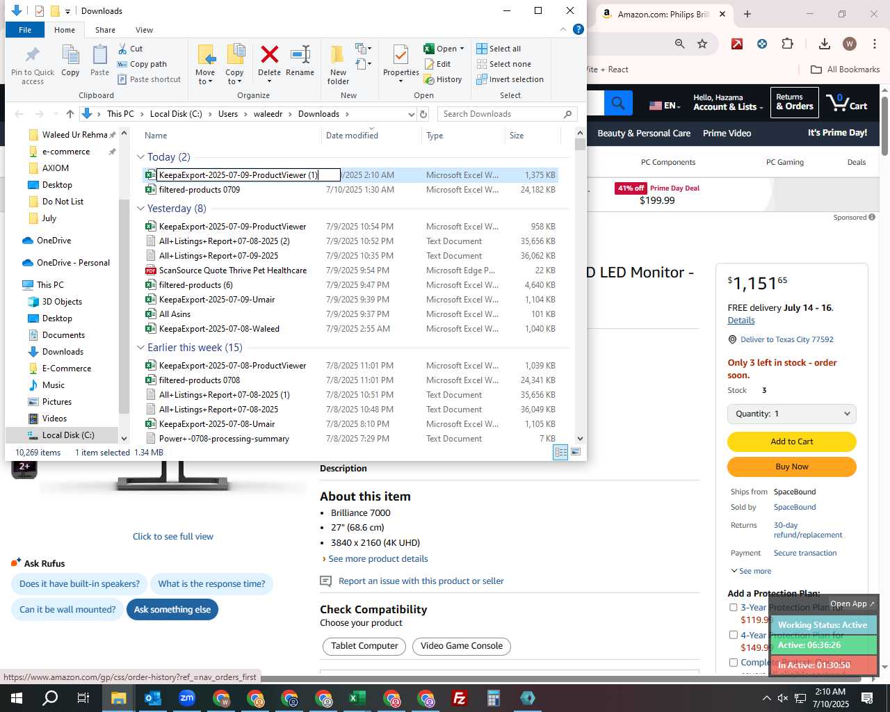The width and height of the screenshot is (890, 712).
Task: Click Ask something else button
Action: tap(172, 610)
